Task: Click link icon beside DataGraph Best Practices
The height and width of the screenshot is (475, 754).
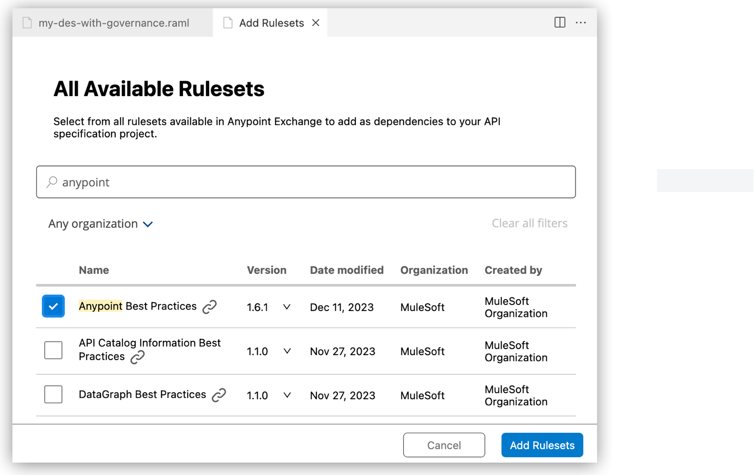Action: [x=219, y=395]
